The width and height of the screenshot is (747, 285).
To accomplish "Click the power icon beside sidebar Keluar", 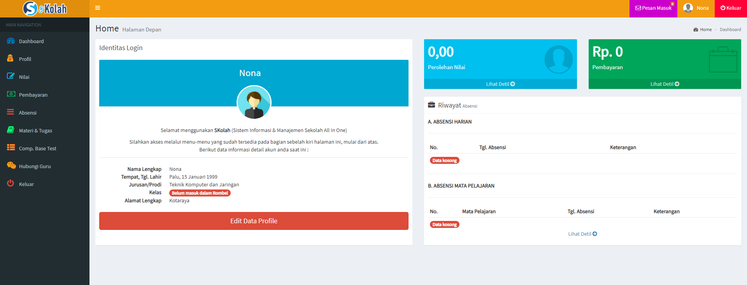I will pyautogui.click(x=11, y=184).
